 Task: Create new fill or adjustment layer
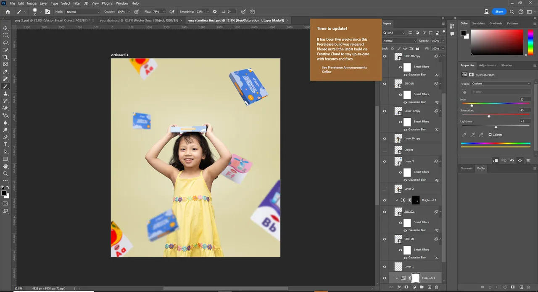[414, 287]
